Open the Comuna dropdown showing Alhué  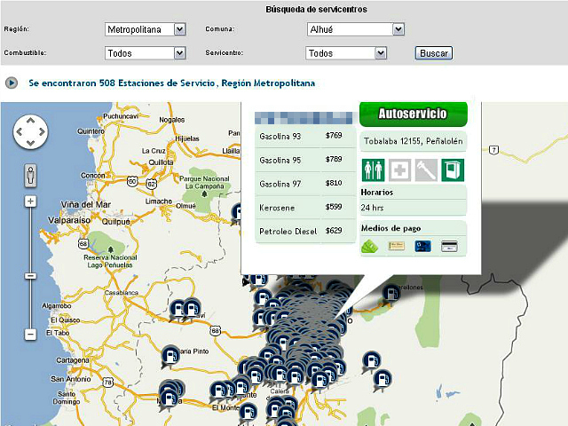point(355,29)
